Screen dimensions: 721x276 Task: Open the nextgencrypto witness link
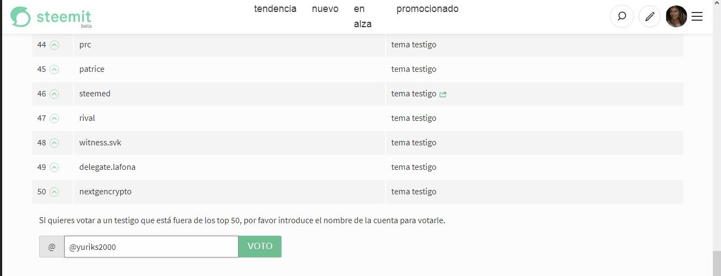coord(105,192)
